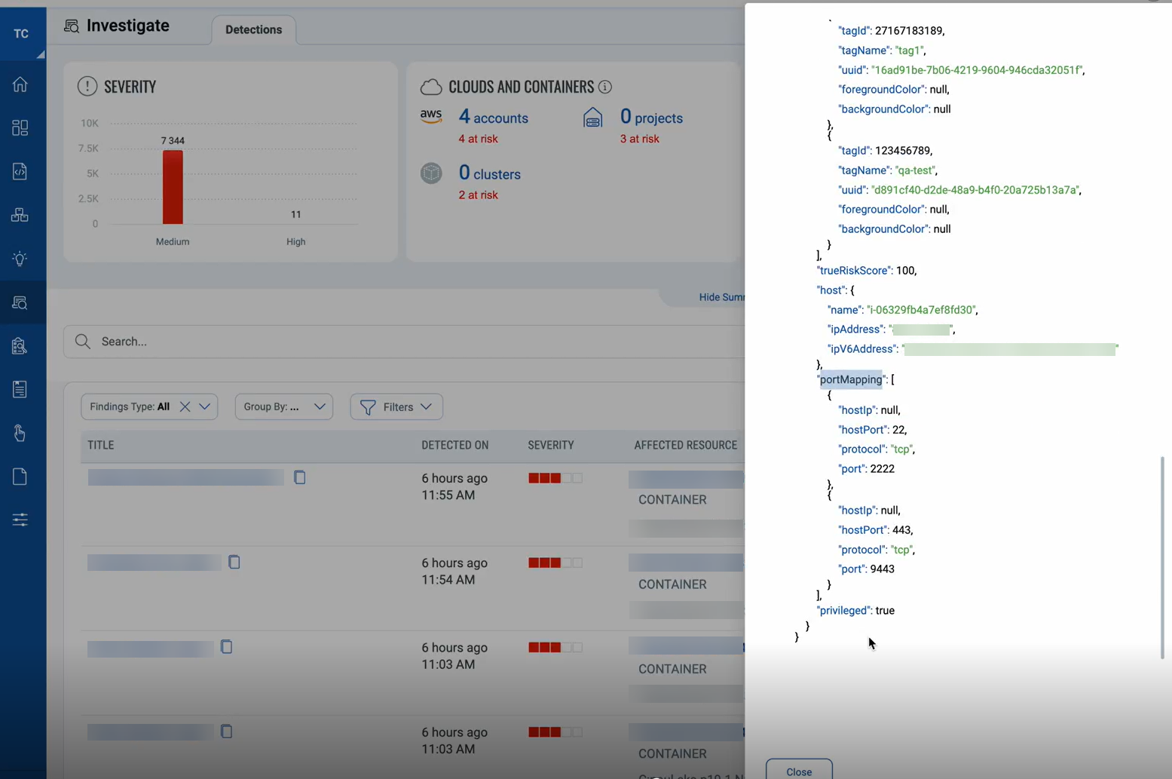Open the blank document sidebar icon

pos(20,477)
